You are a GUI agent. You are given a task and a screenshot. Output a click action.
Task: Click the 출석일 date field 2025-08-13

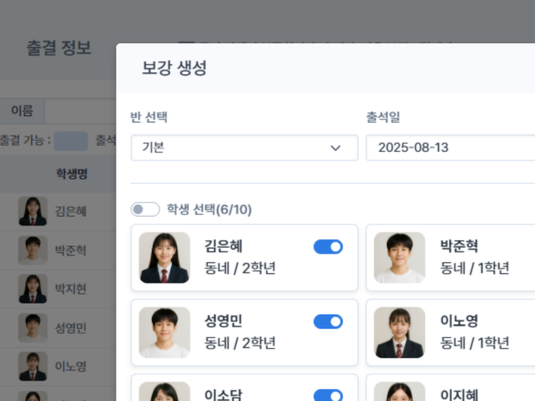pyautogui.click(x=450, y=148)
